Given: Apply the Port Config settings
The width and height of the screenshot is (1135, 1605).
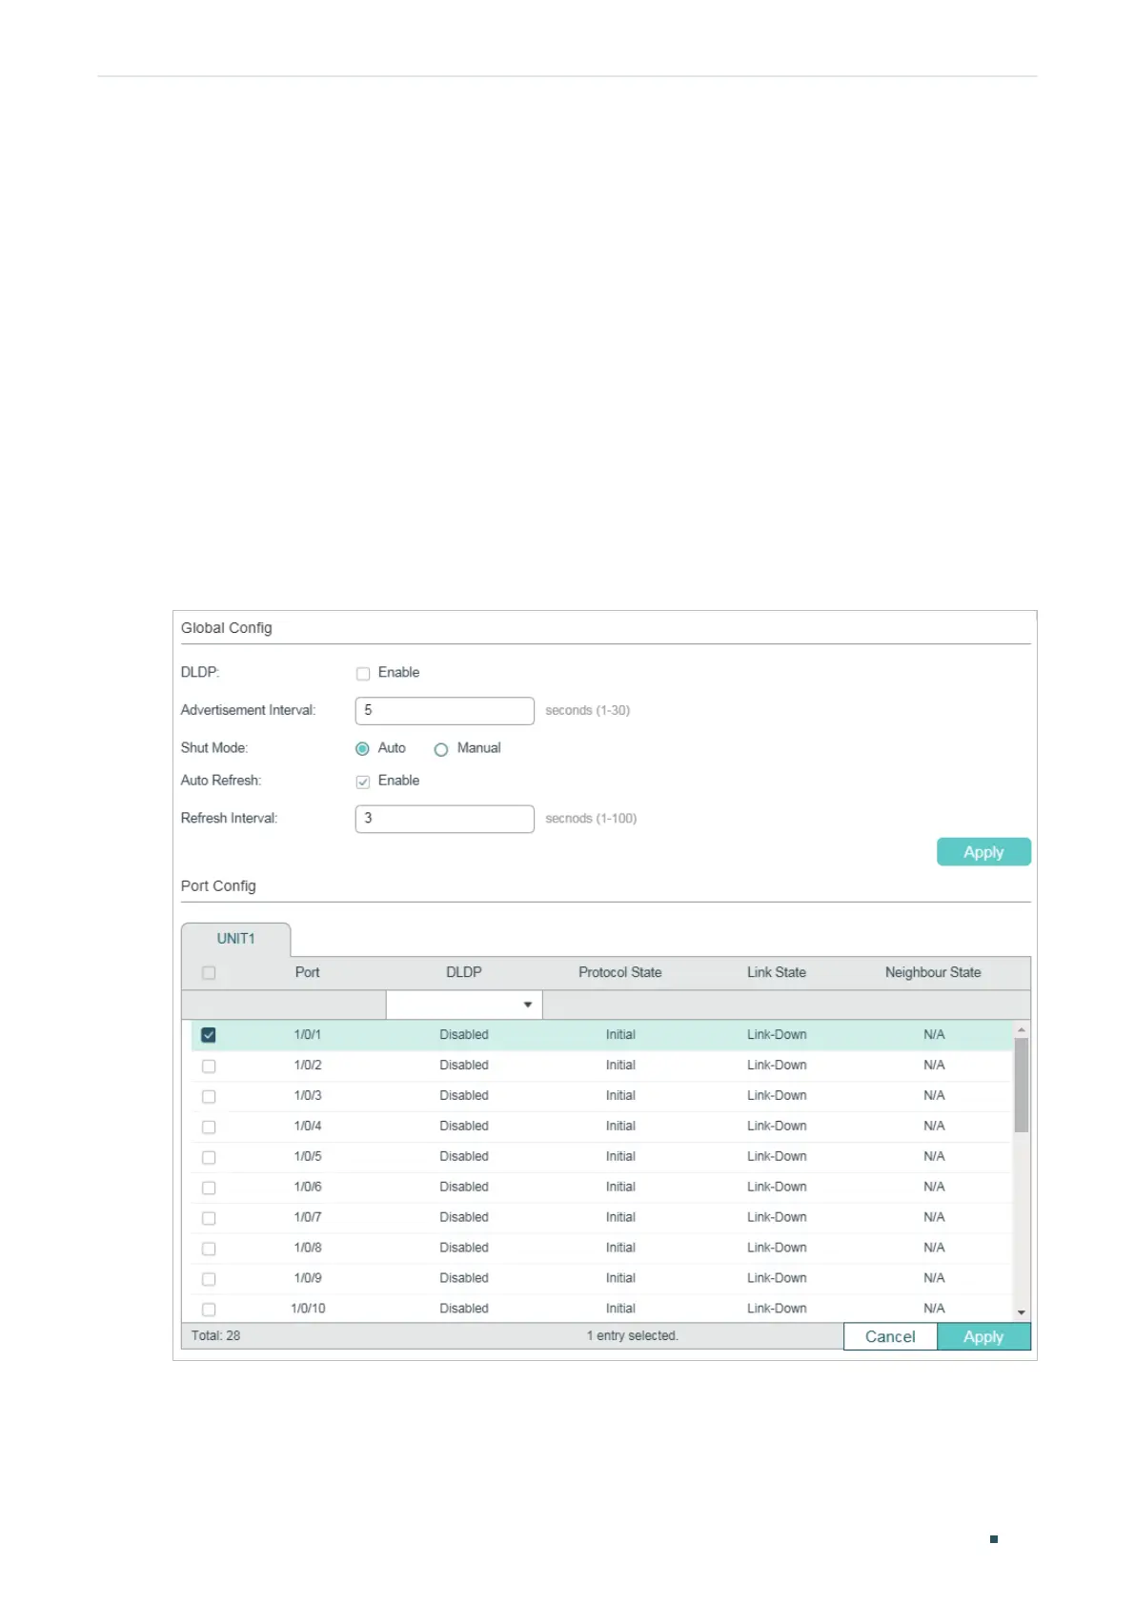Looking at the screenshot, I should tap(983, 1336).
